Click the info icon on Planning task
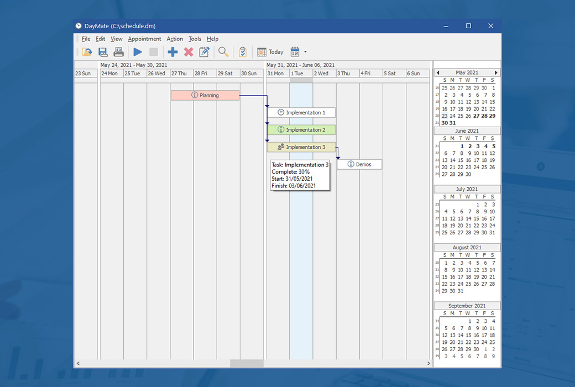Image resolution: width=575 pixels, height=387 pixels. coord(195,95)
